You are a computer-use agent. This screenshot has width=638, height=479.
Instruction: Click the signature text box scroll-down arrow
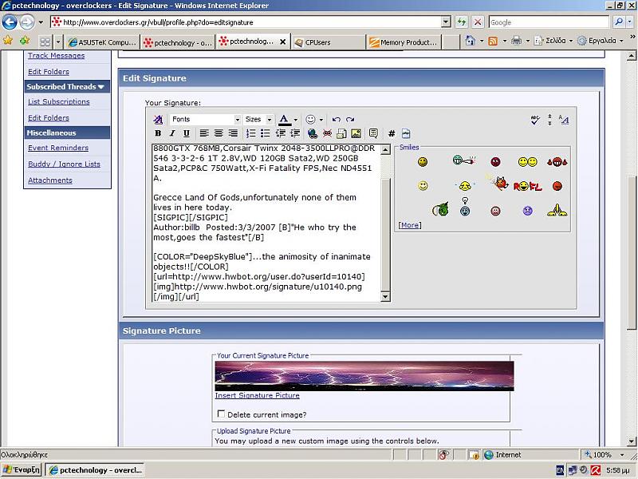pos(385,297)
